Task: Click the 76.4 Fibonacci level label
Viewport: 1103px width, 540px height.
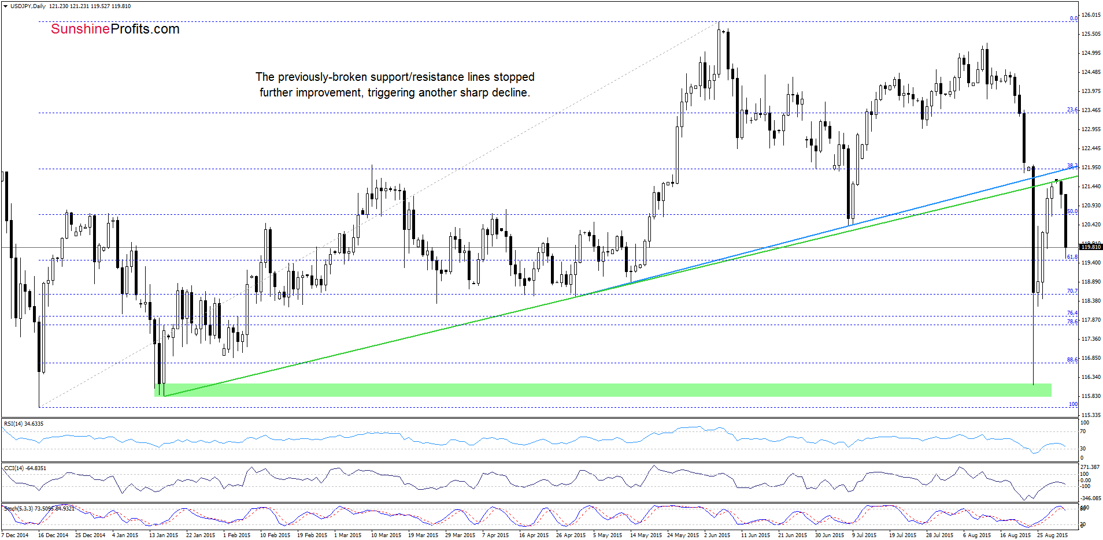Action: pyautogui.click(x=1072, y=313)
